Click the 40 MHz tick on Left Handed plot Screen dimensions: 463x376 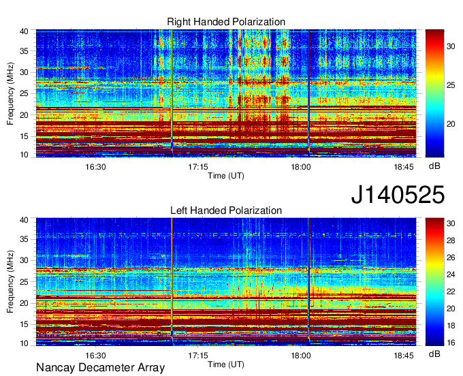[24, 220]
